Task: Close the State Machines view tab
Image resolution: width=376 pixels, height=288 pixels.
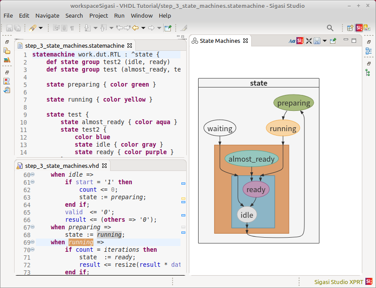Action: (x=246, y=41)
